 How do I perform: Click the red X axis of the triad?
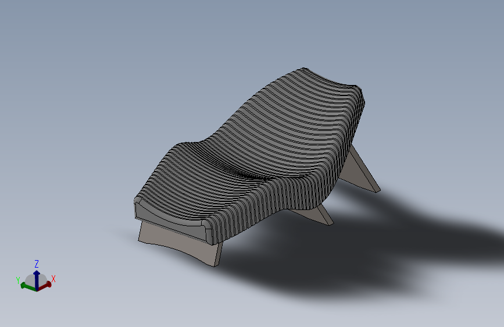[x=45, y=286]
